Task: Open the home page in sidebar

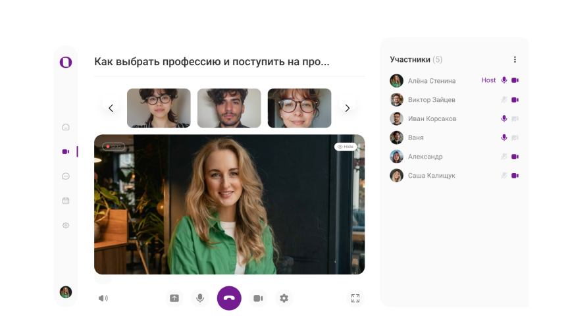Action: (66, 127)
